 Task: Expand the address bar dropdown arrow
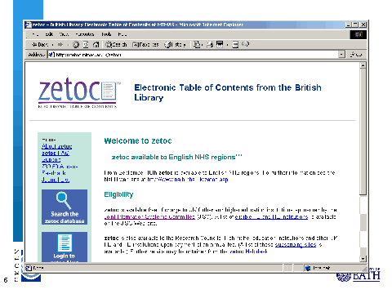(341, 55)
